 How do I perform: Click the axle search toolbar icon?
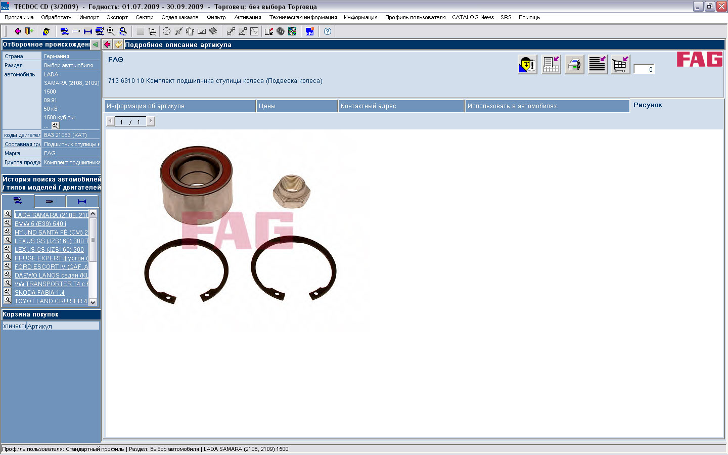click(88, 31)
